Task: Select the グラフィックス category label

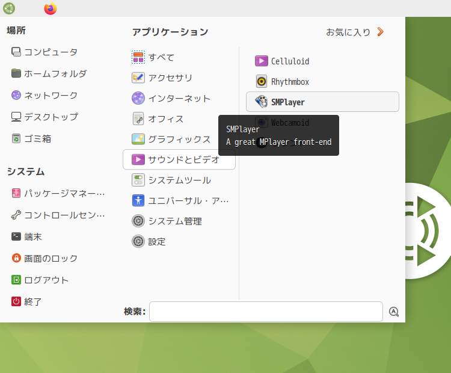Action: coord(179,140)
